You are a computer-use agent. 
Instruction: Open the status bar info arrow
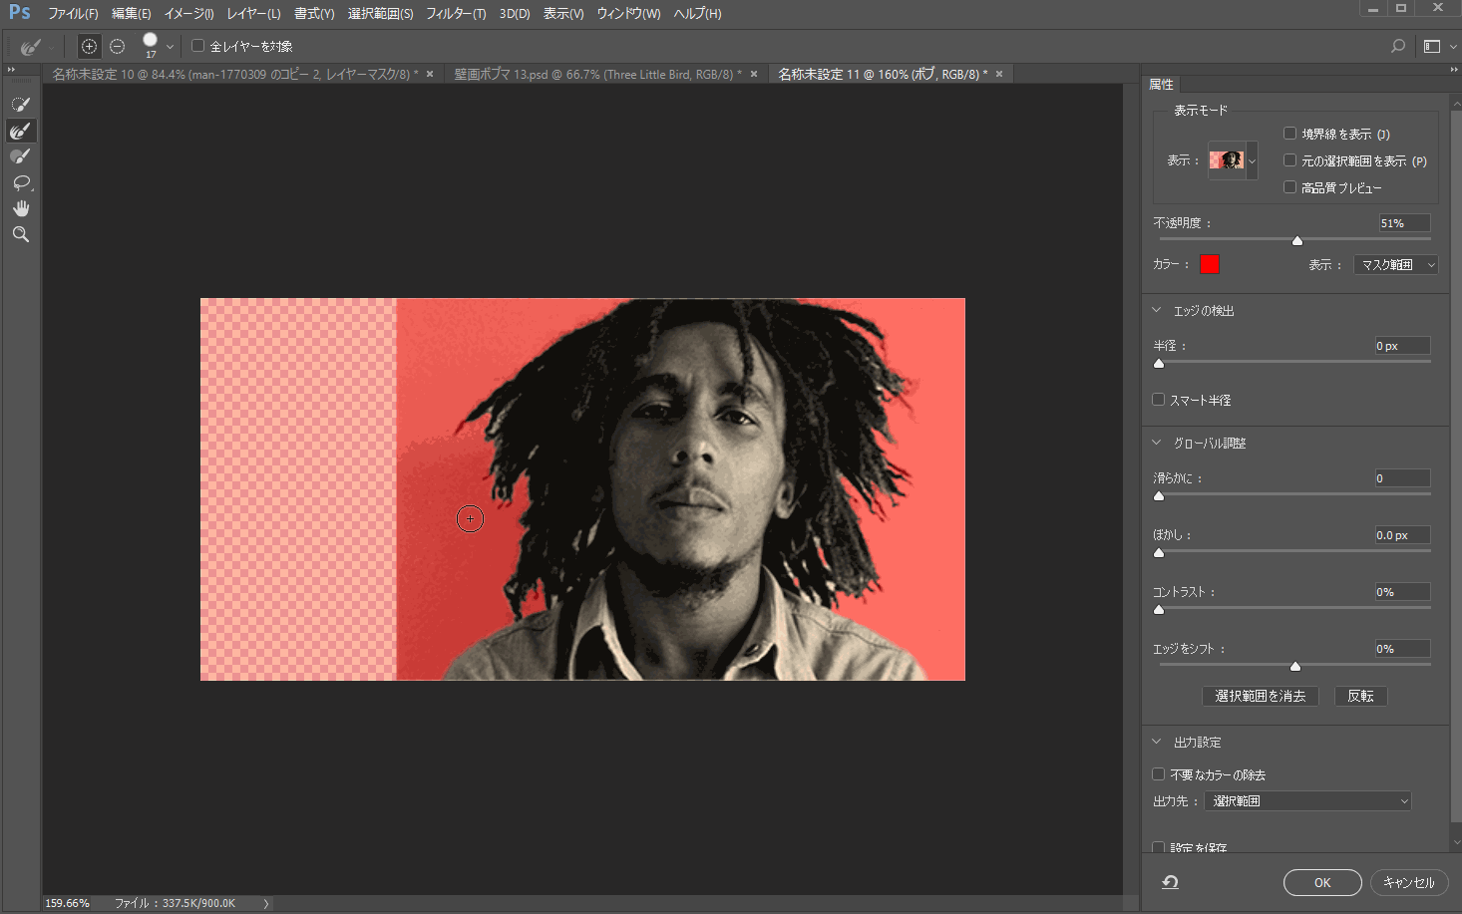click(x=266, y=903)
